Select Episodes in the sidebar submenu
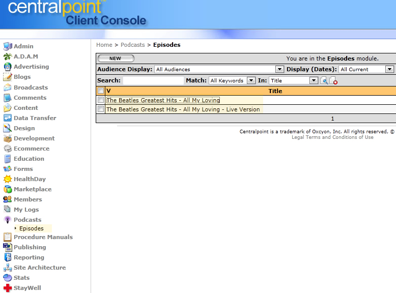Viewport: 396px width, 293px height. coord(31,228)
